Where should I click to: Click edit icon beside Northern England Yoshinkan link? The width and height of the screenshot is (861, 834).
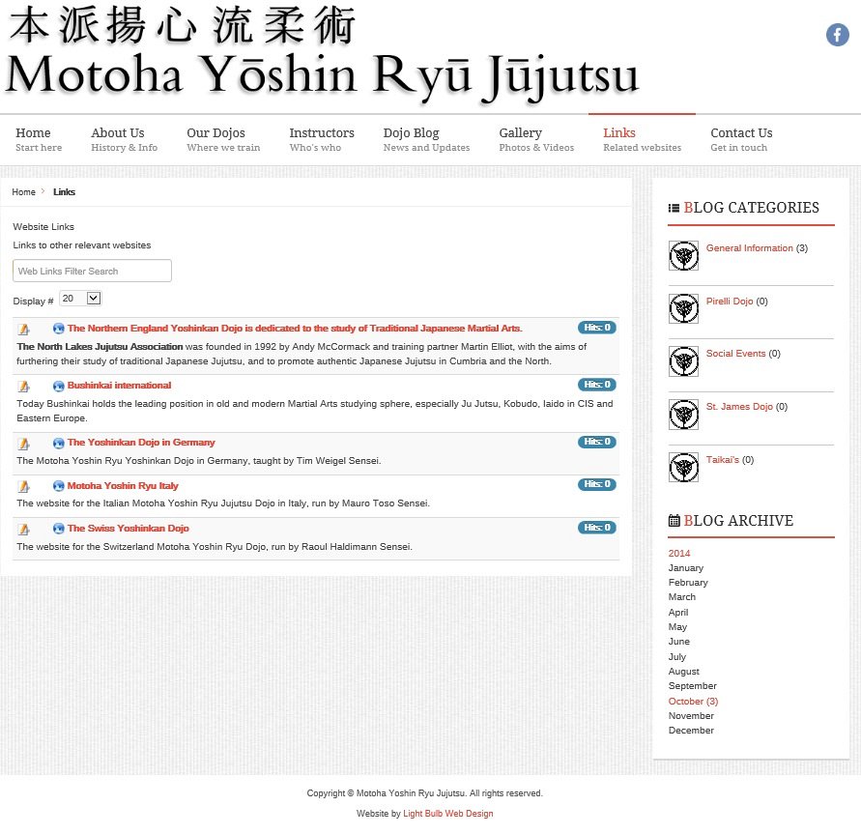tap(24, 330)
